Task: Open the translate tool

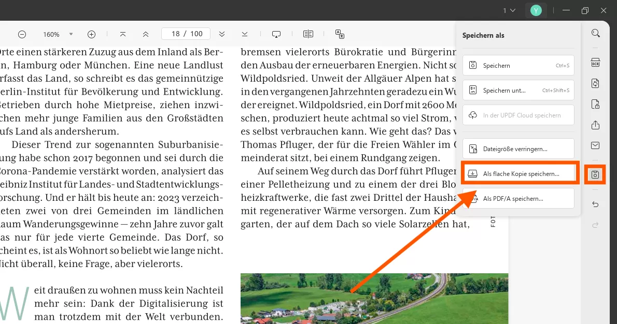Action: 340,34
